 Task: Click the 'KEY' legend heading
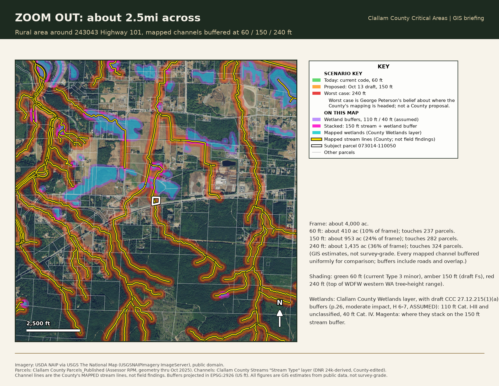[383, 67]
